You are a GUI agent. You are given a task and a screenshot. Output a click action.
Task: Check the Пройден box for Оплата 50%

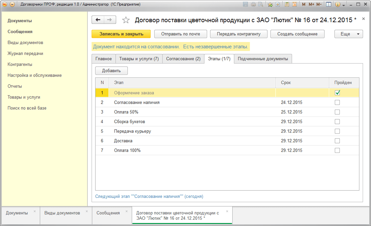[337, 112]
